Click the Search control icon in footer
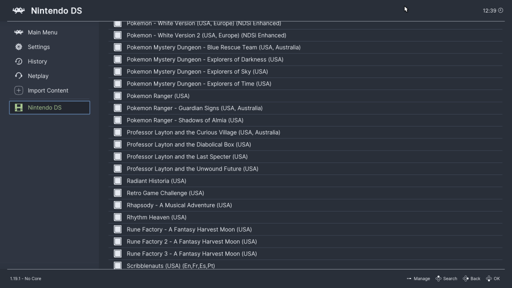The height and width of the screenshot is (288, 512). click(438, 278)
